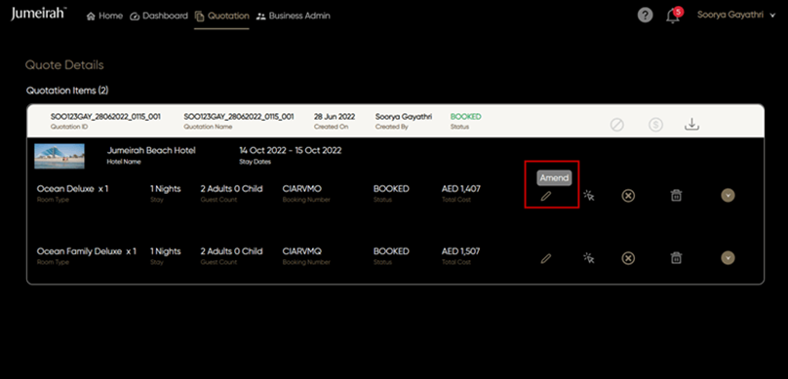The width and height of the screenshot is (788, 379).
Task: Click the stay dates 14 Oct 2022 - 15 Oct 2022
Action: pyautogui.click(x=291, y=151)
